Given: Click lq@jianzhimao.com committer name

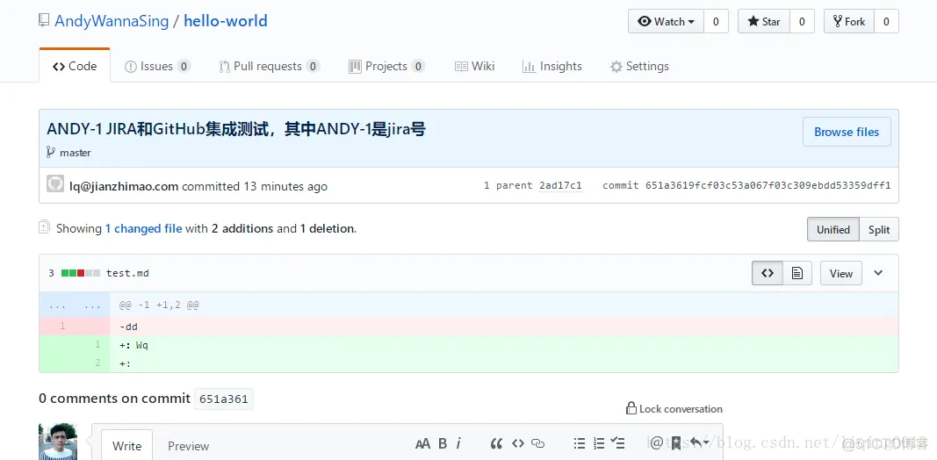Looking at the screenshot, I should pyautogui.click(x=124, y=186).
